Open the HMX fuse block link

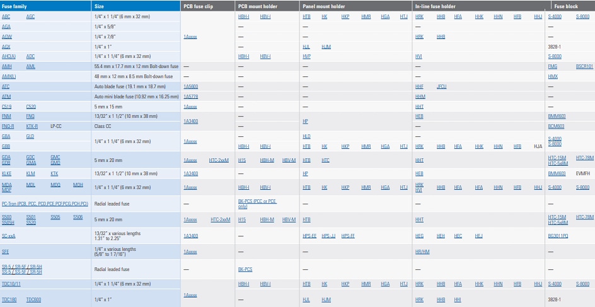coord(553,76)
